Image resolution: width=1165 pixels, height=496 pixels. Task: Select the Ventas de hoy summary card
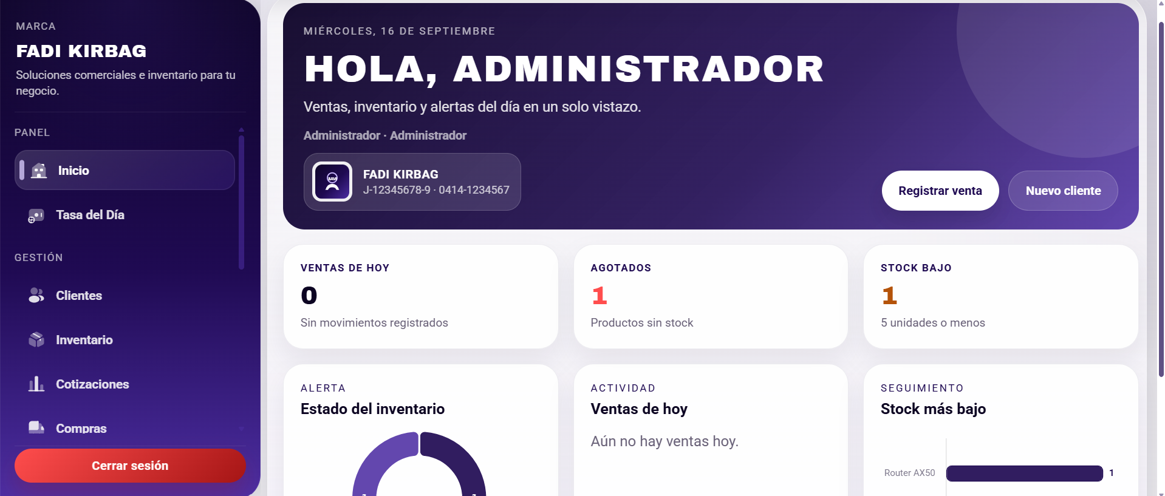pos(421,297)
